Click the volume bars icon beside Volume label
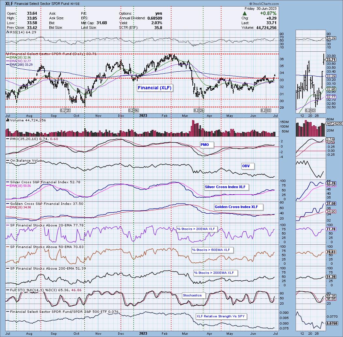This screenshot has height=337, width=343. point(8,120)
